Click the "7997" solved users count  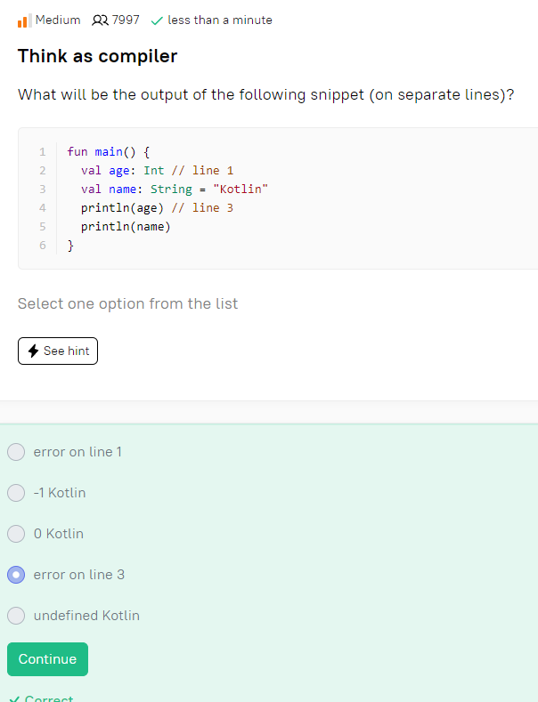pos(126,20)
